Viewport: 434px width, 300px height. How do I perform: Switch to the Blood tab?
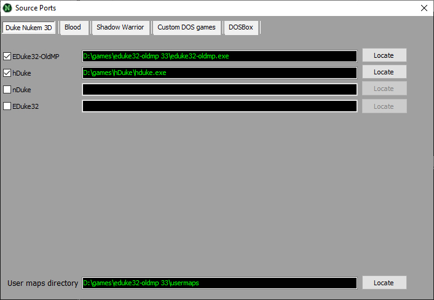point(74,28)
